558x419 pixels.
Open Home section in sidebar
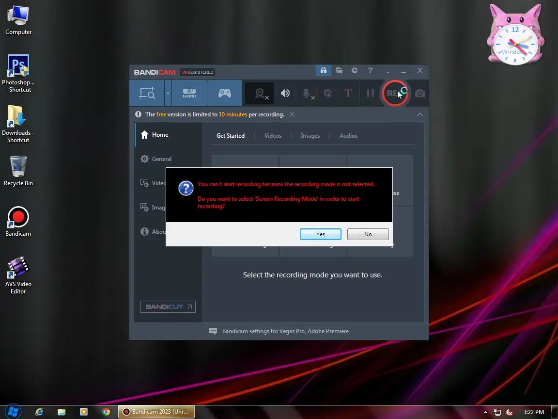point(169,135)
